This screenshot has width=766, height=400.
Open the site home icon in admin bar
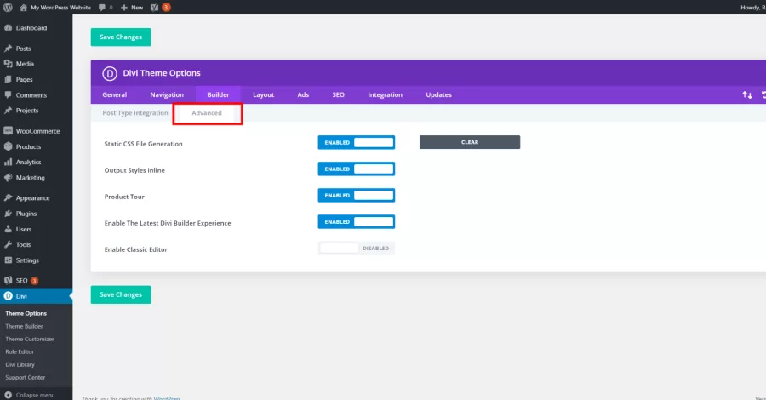point(24,8)
